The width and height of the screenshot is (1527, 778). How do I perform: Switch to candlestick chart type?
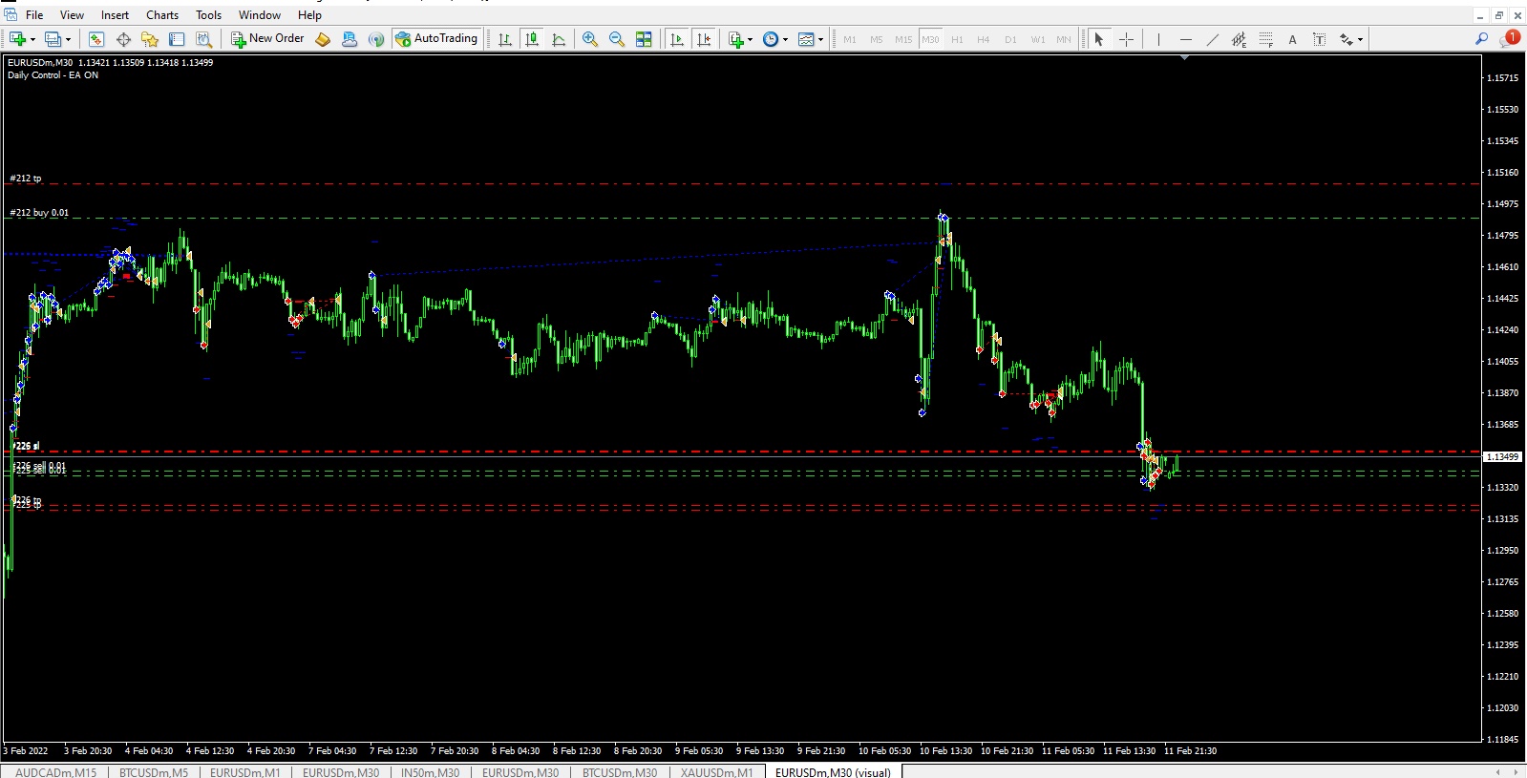click(x=532, y=39)
